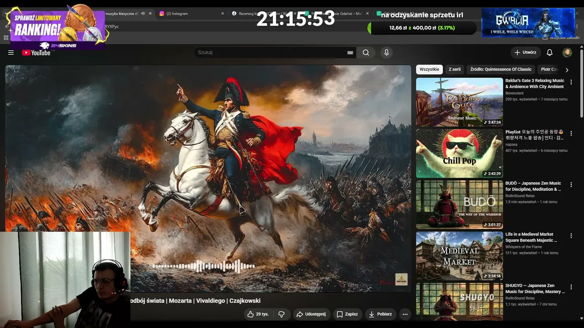Select the Piotr Cz filter chip

(549, 69)
